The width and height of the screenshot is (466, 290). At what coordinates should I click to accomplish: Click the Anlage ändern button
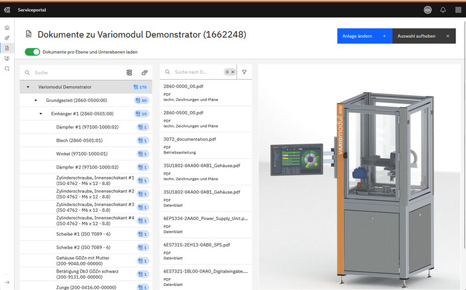point(365,36)
